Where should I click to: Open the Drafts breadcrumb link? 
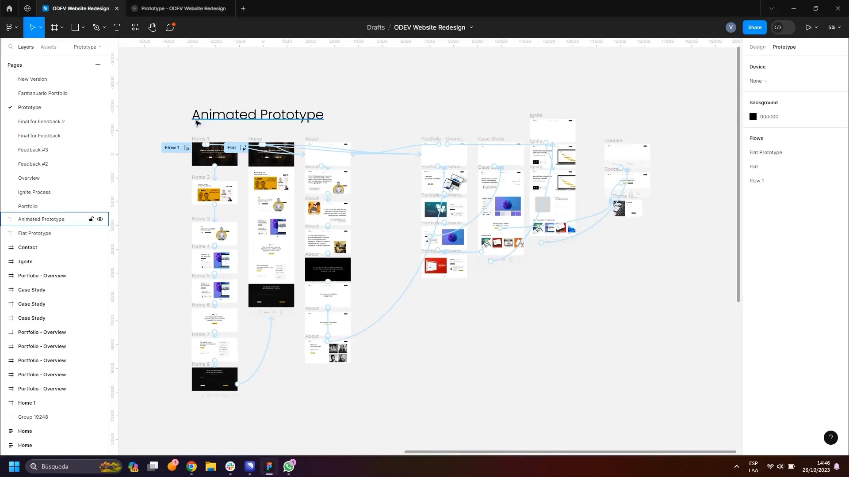pyautogui.click(x=375, y=27)
